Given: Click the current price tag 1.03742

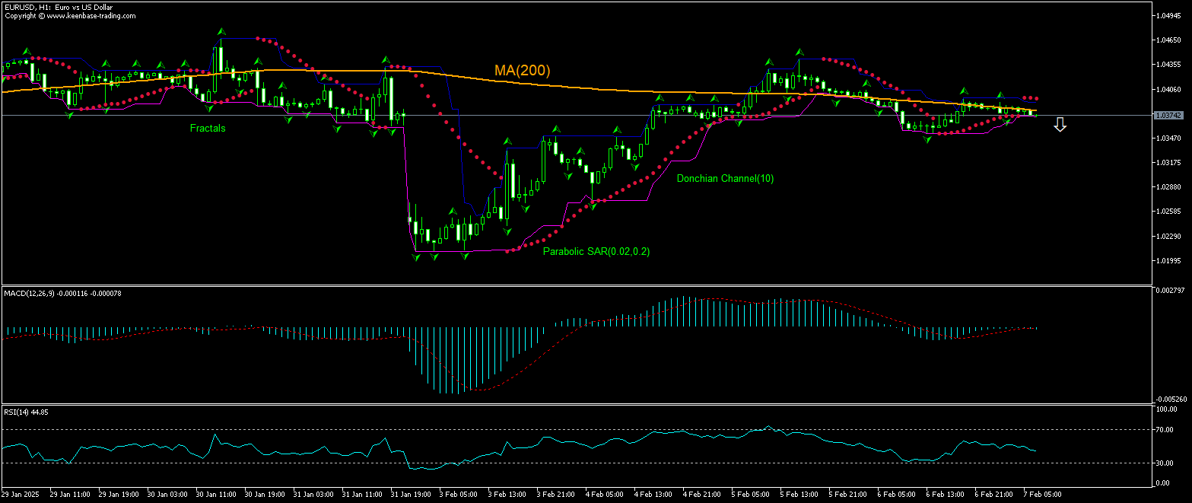Looking at the screenshot, I should click(1167, 115).
